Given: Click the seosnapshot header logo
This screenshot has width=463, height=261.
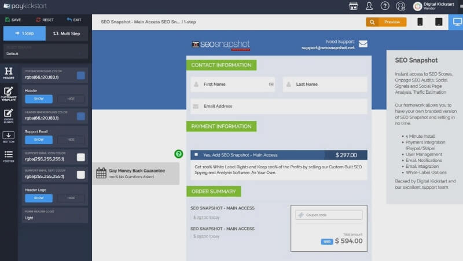Looking at the screenshot, I should pos(221,45).
